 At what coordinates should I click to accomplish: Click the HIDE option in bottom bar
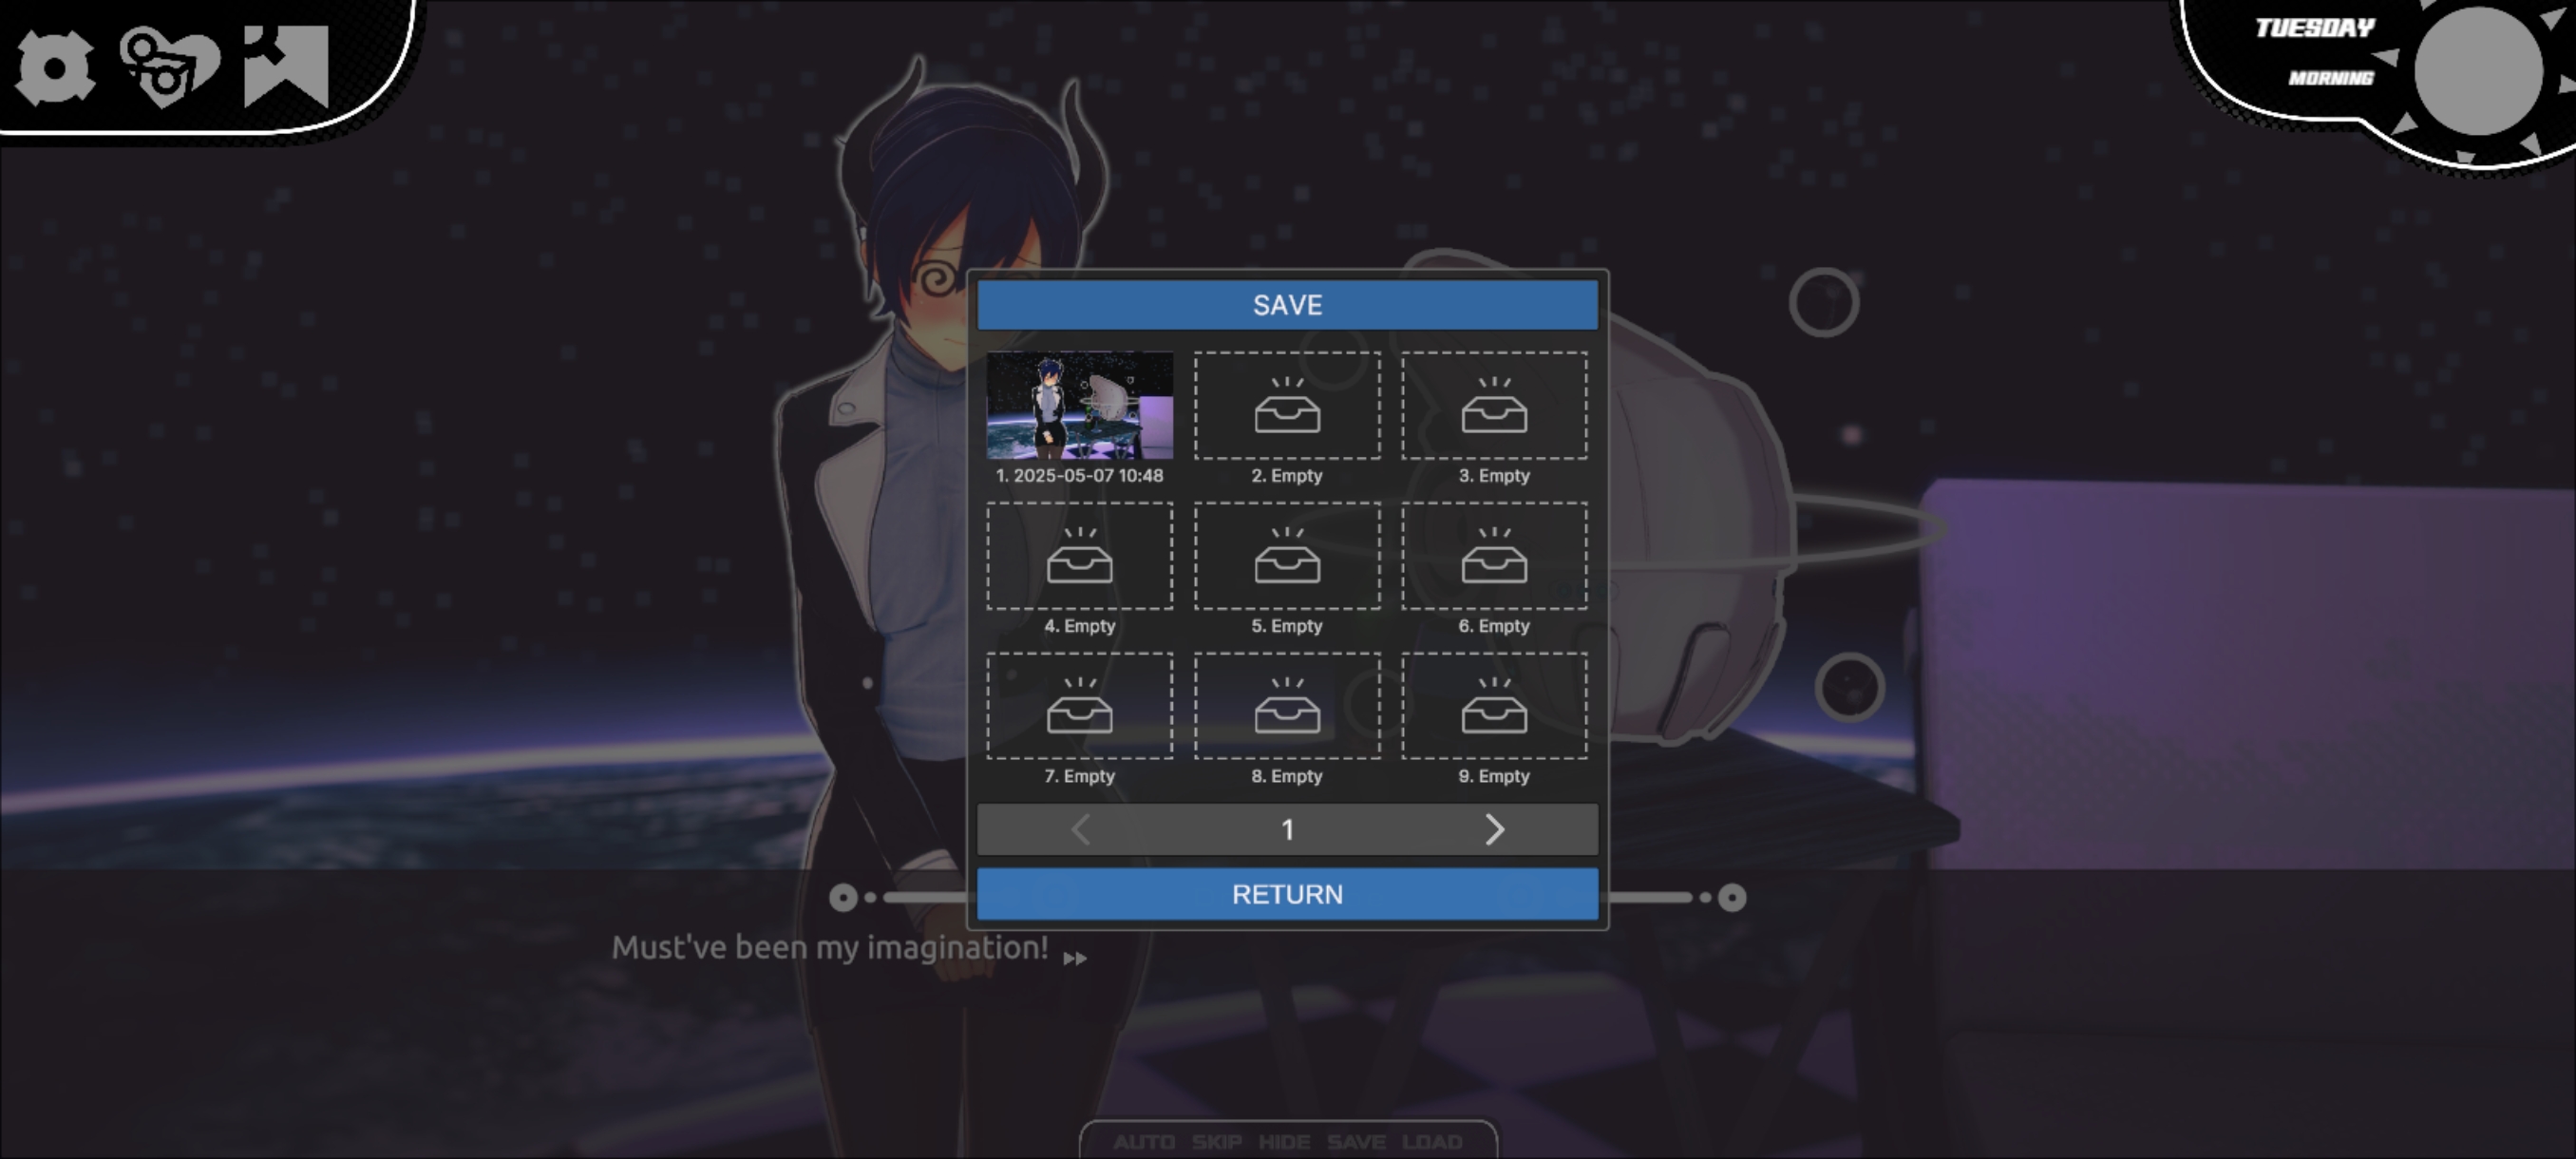(x=1284, y=1142)
